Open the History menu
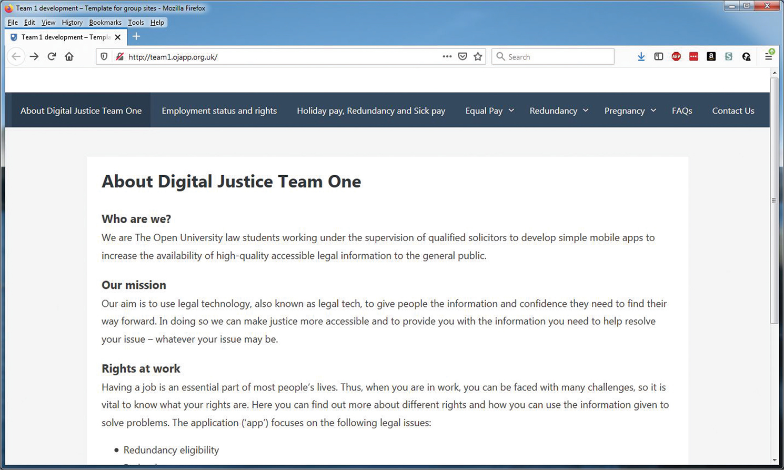This screenshot has width=784, height=470. click(x=72, y=22)
